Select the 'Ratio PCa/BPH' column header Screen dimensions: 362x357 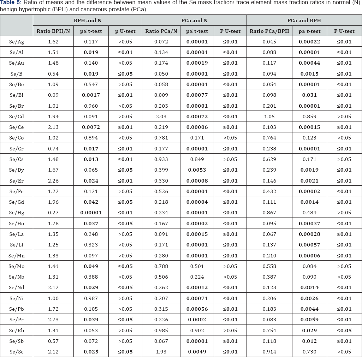(269, 31)
